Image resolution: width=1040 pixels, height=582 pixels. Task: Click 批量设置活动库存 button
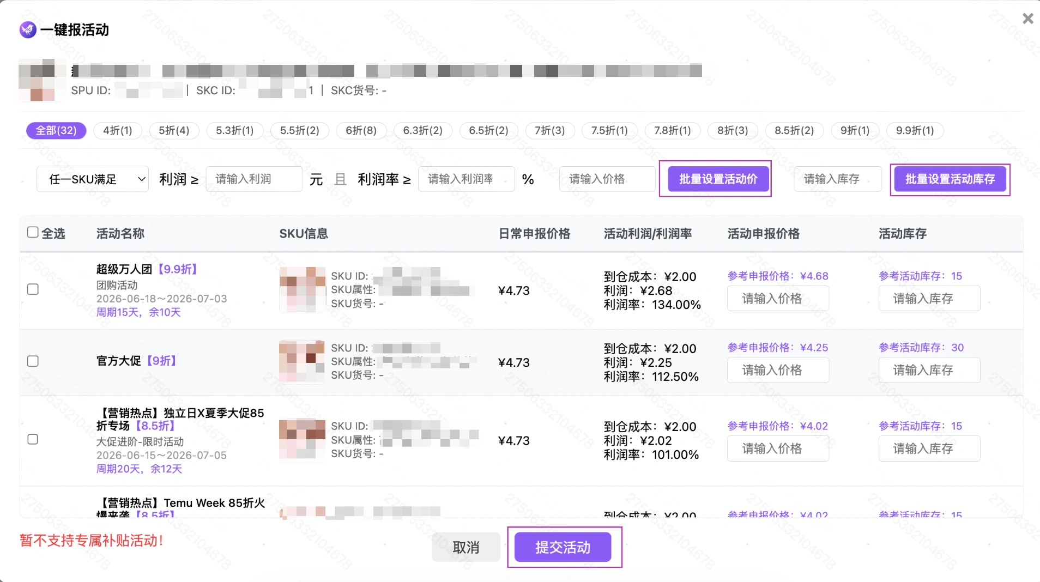pos(950,179)
